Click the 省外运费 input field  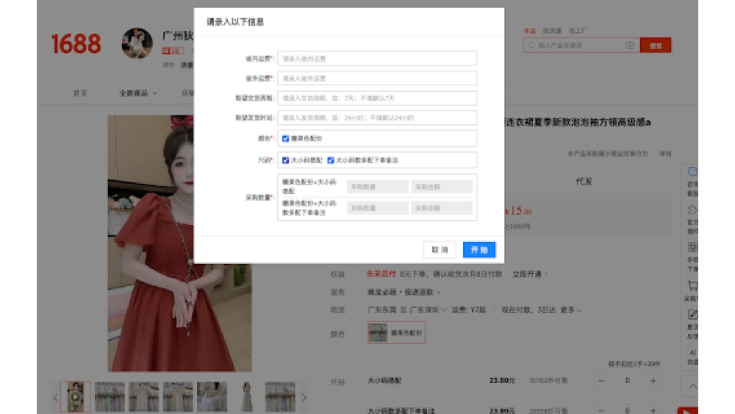point(377,78)
